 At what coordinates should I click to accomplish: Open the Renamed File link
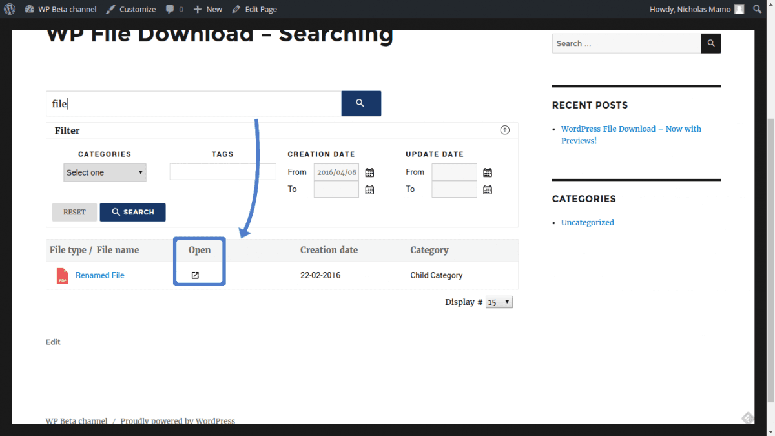[100, 275]
